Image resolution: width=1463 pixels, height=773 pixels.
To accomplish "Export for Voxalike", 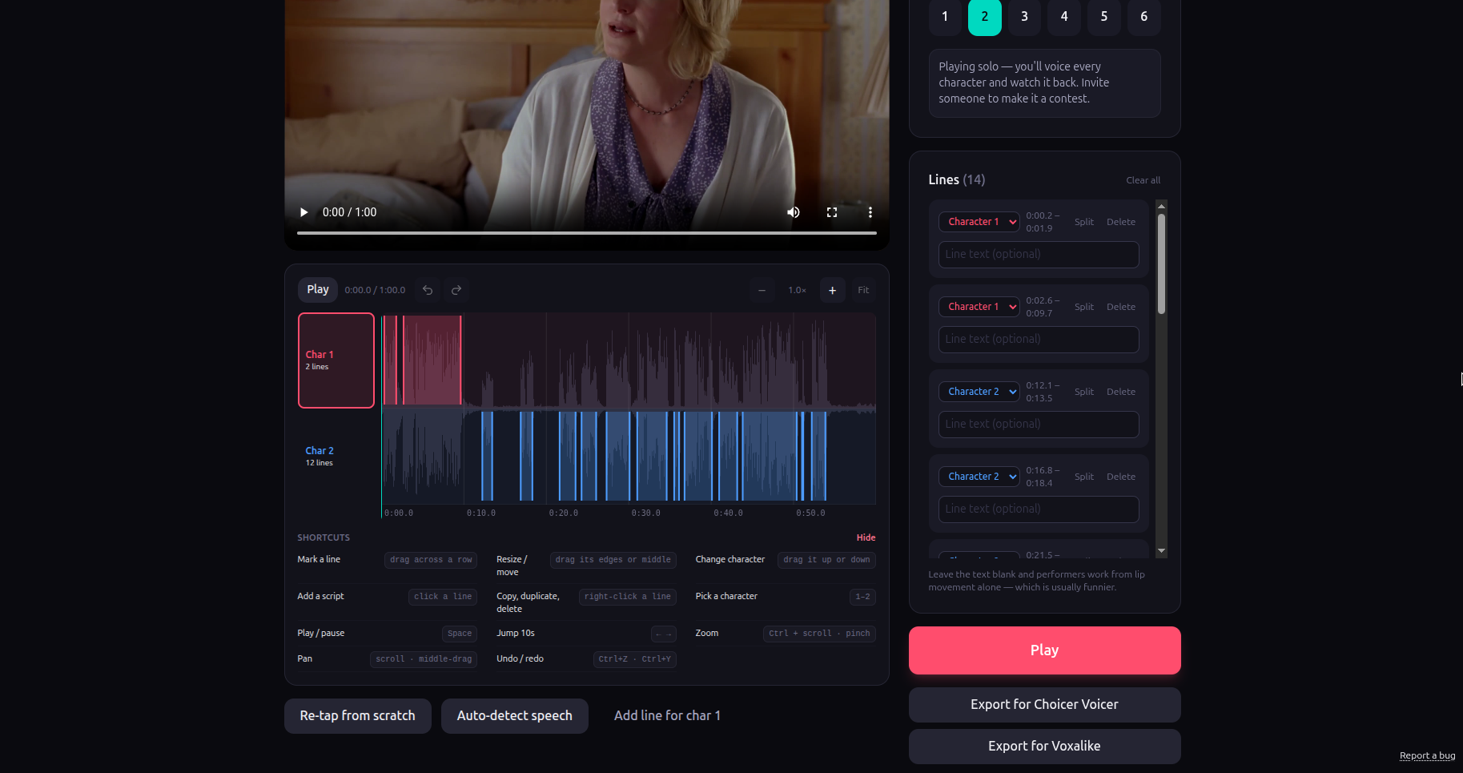I will [x=1044, y=747].
